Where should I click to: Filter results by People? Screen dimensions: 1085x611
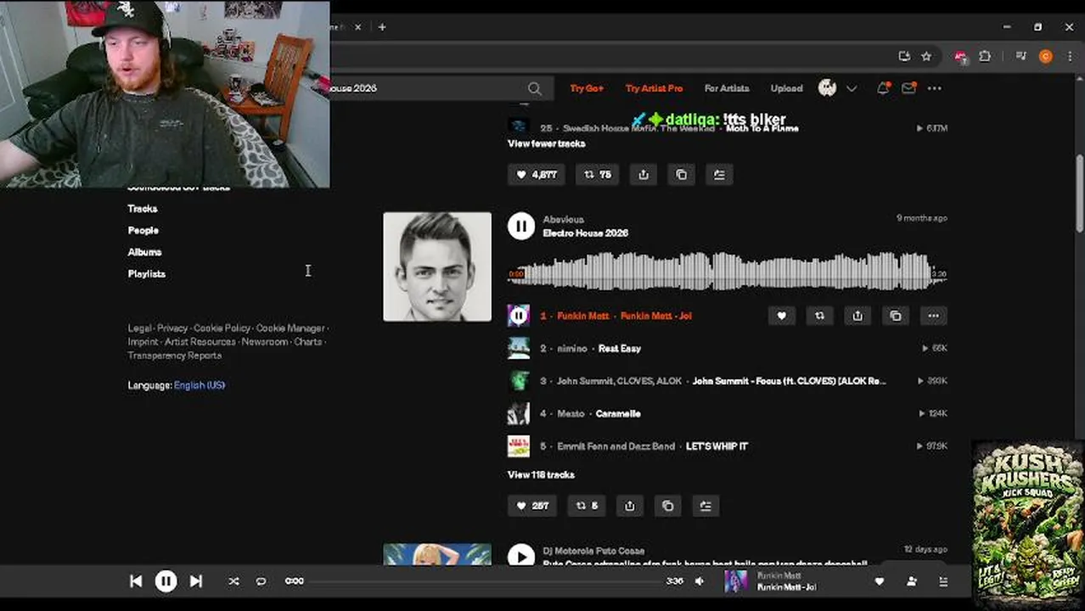[143, 231]
